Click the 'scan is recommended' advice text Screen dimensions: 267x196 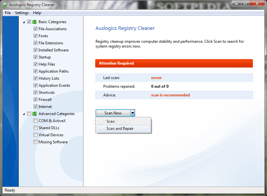tap(170, 95)
